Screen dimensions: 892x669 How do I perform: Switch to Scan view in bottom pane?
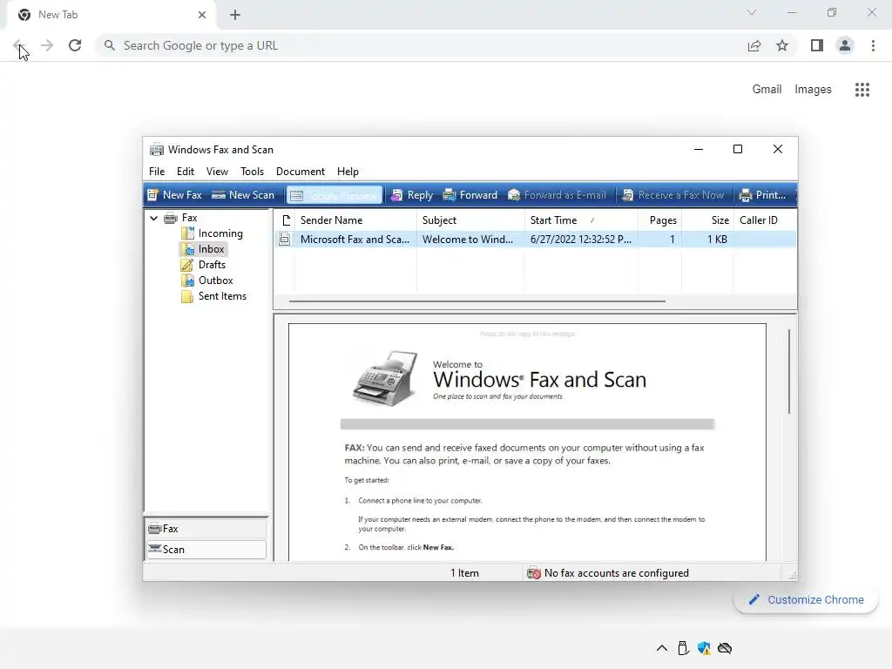coord(206,550)
